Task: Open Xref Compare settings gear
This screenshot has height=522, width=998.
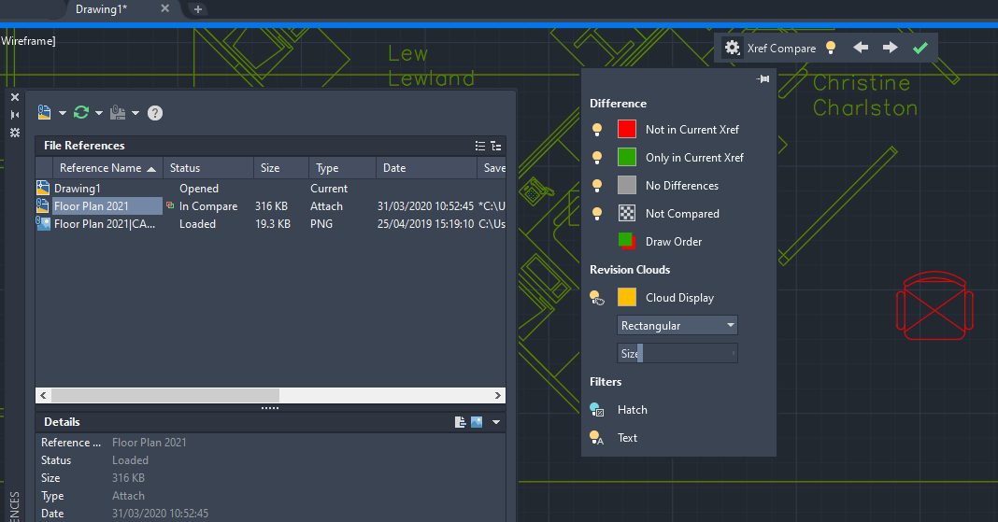Action: coord(733,48)
